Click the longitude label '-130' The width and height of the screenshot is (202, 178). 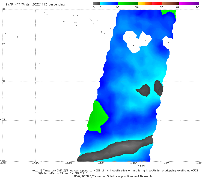(x=134, y=163)
